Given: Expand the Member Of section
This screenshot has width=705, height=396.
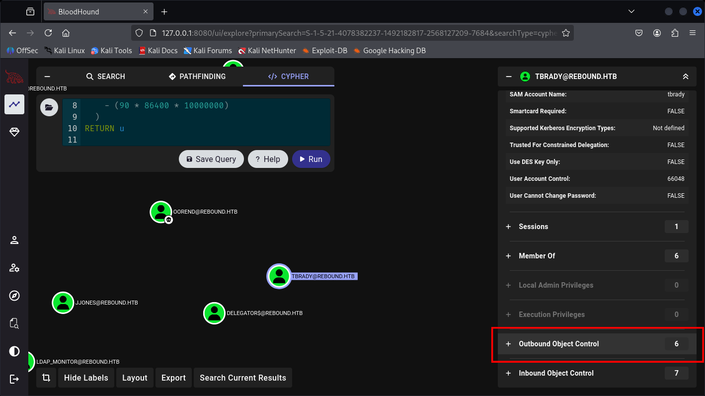Looking at the screenshot, I should [537, 256].
